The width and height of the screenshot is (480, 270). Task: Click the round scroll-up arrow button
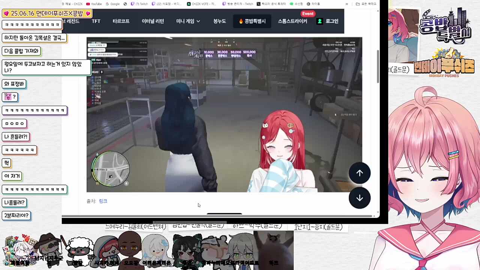click(x=360, y=173)
